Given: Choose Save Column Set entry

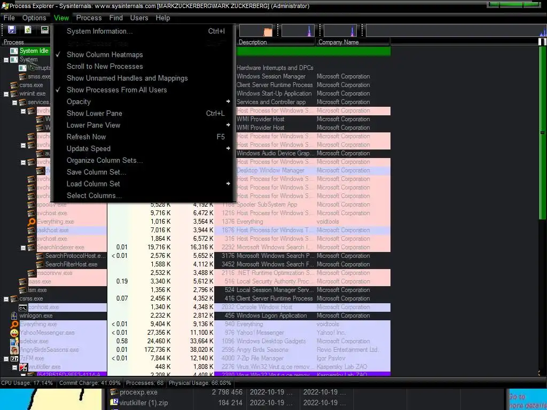Looking at the screenshot, I should pyautogui.click(x=142, y=172).
